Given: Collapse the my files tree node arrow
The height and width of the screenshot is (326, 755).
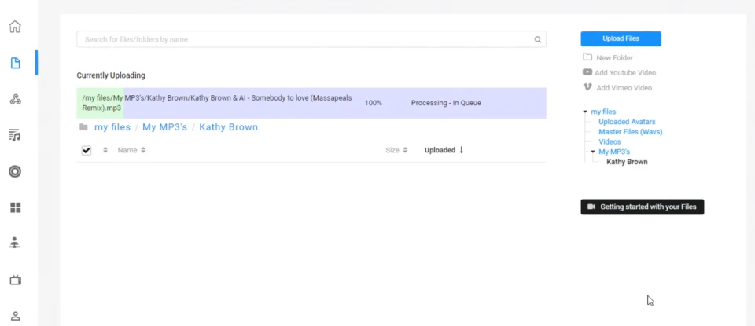Looking at the screenshot, I should (585, 112).
